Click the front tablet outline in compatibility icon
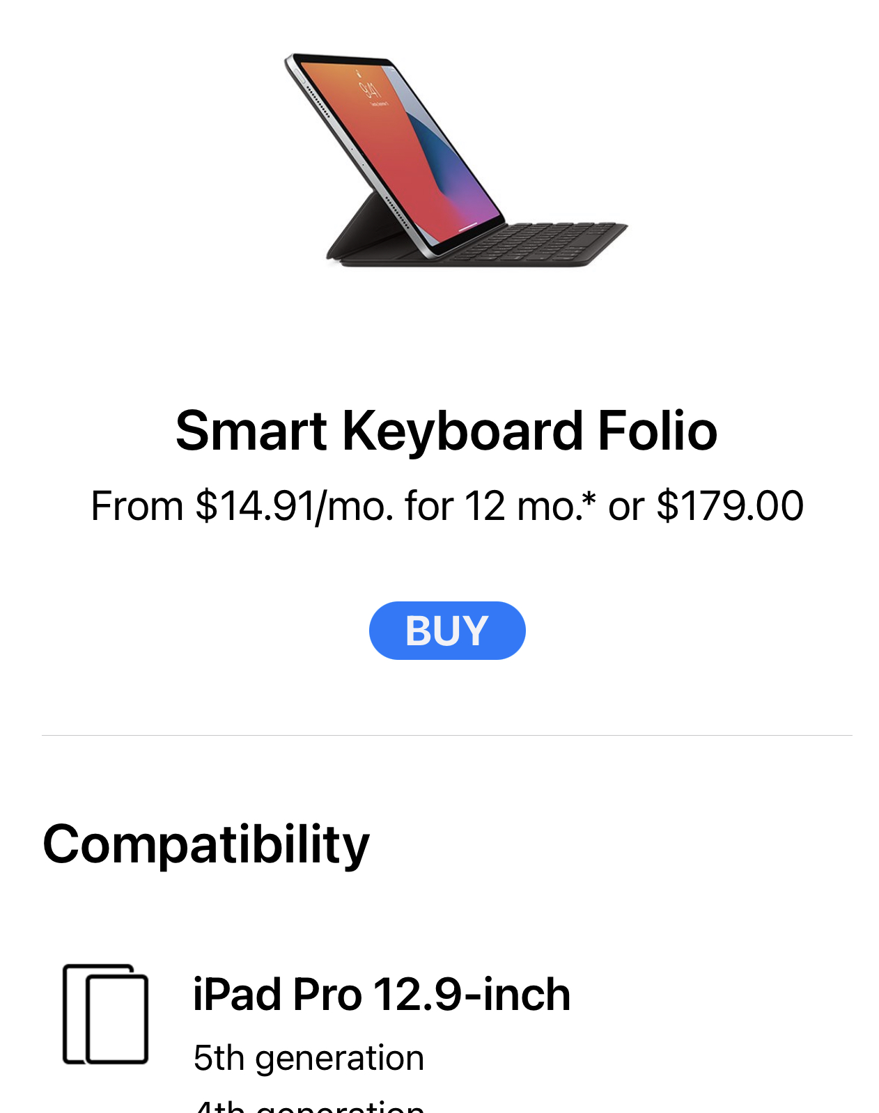The width and height of the screenshot is (879, 1113). coord(117,1020)
